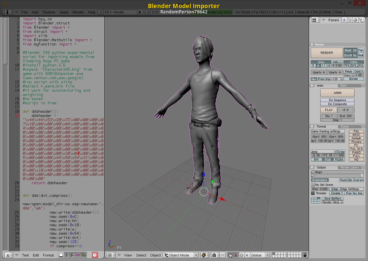Toggle the OSA oversampling button
368x261 pixels.
(x=321, y=62)
